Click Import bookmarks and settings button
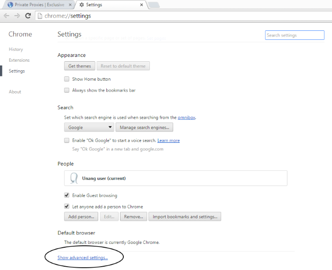This screenshot has height=270, width=332. click(x=185, y=217)
